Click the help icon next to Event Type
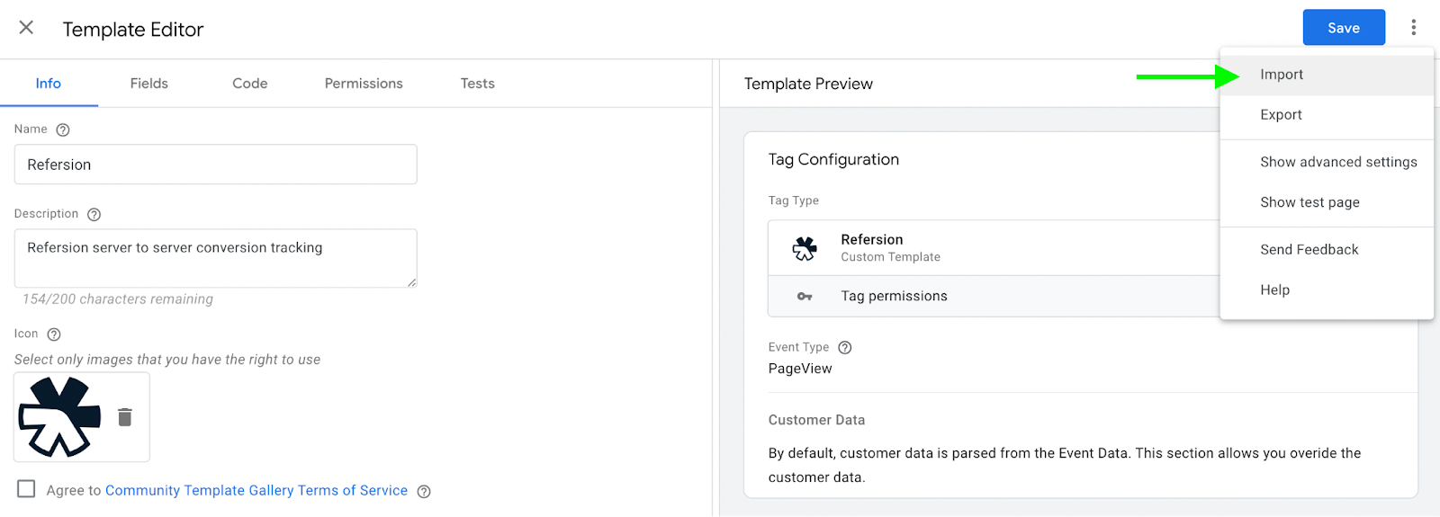1440x517 pixels. (845, 348)
